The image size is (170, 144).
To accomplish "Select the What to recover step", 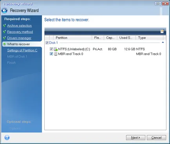I will [18, 44].
